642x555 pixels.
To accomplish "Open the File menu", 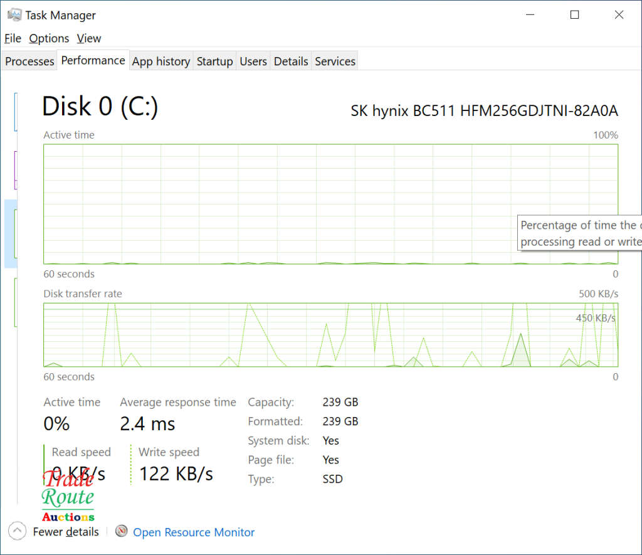I will coord(12,38).
